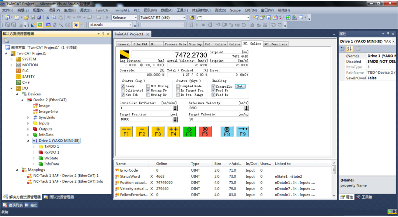Image resolution: width=398 pixels, height=217 pixels.
Task: Open the Release configuration dropdown
Action: click(136, 17)
